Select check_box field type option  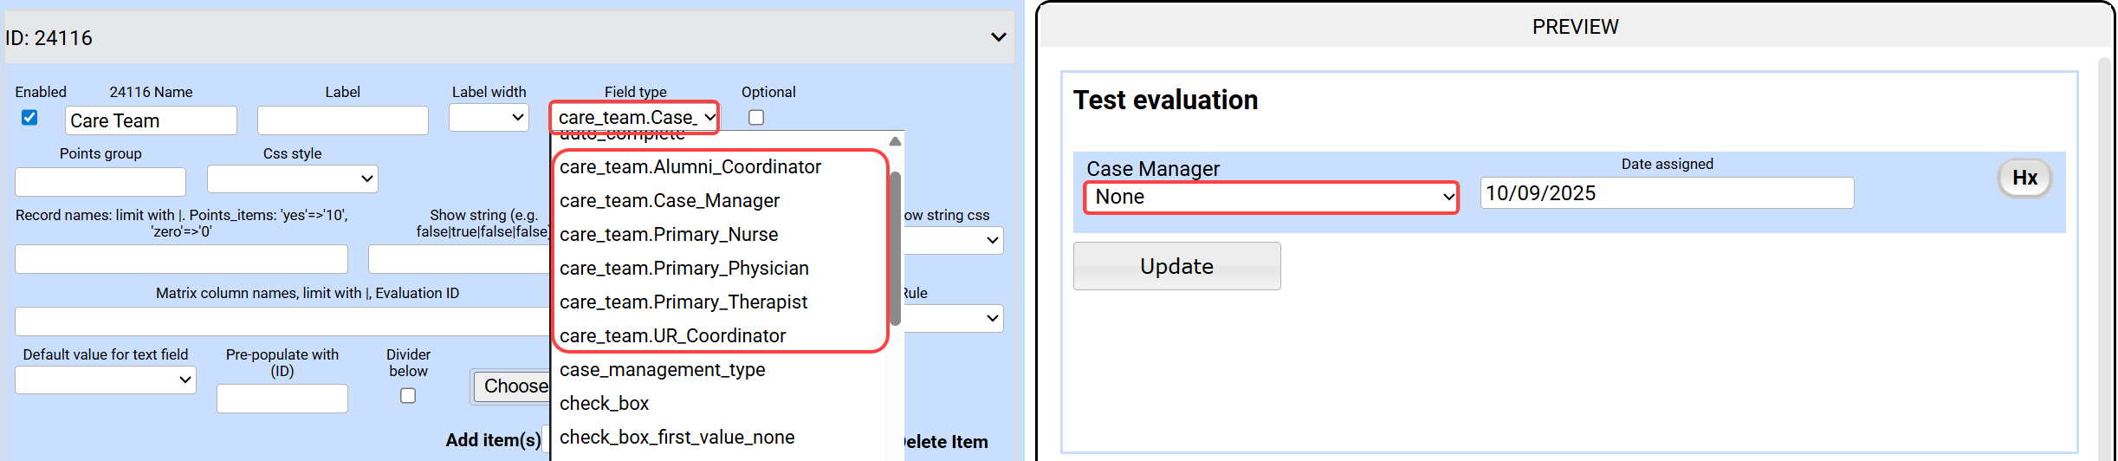[604, 403]
